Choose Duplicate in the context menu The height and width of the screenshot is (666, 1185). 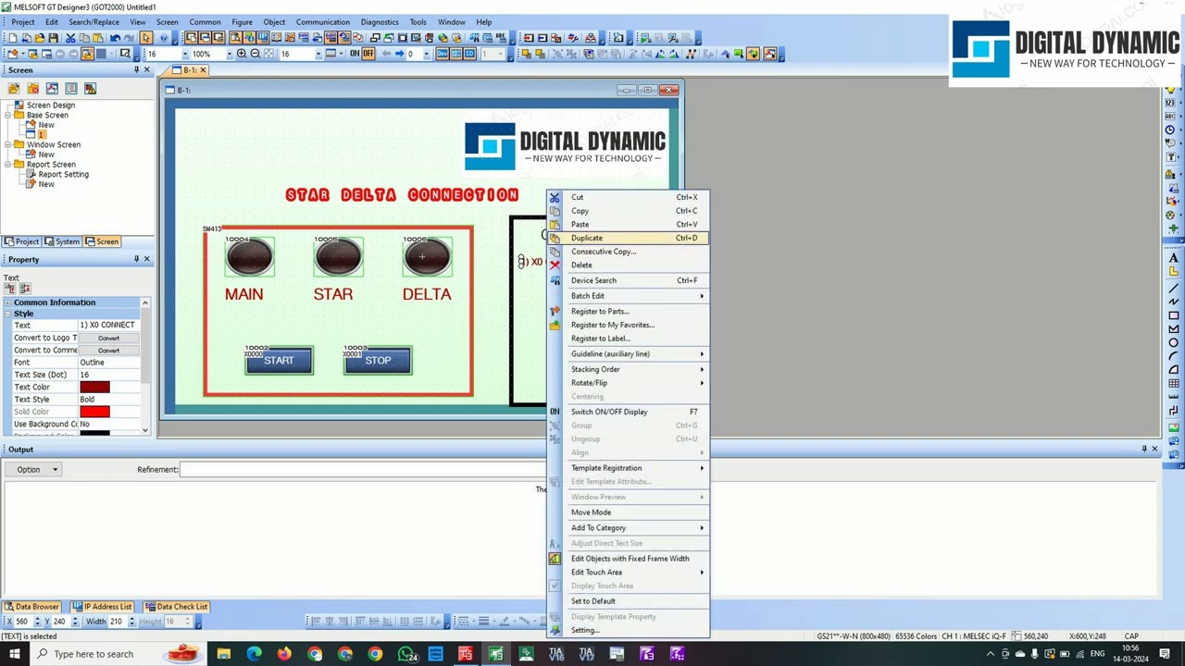pos(630,239)
